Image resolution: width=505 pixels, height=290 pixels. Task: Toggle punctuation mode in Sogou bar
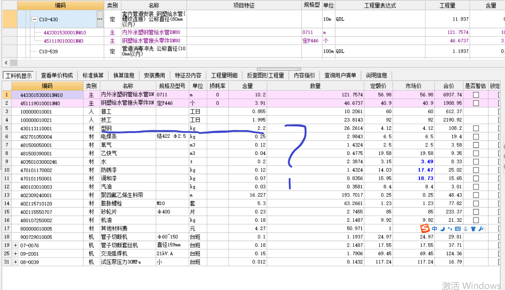(x=450, y=229)
